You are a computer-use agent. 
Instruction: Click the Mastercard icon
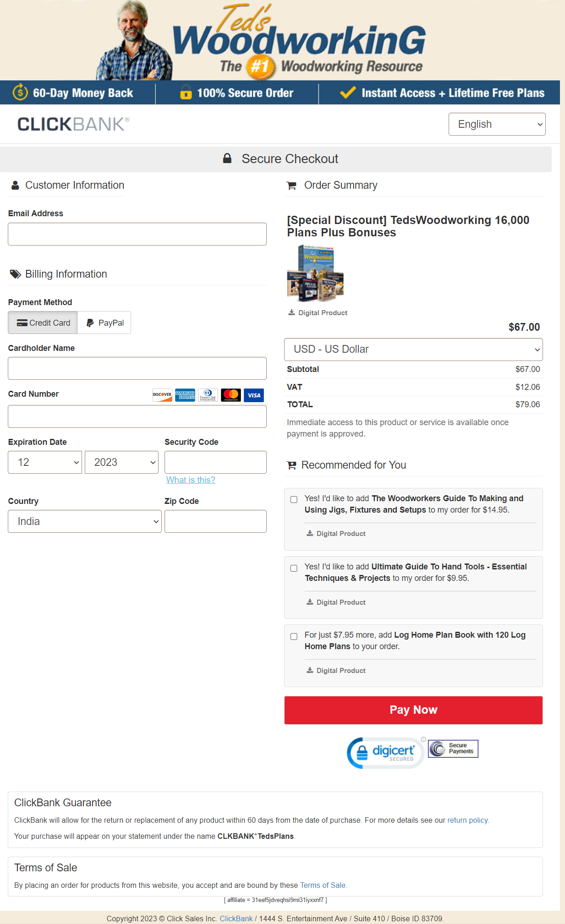pyautogui.click(x=230, y=395)
